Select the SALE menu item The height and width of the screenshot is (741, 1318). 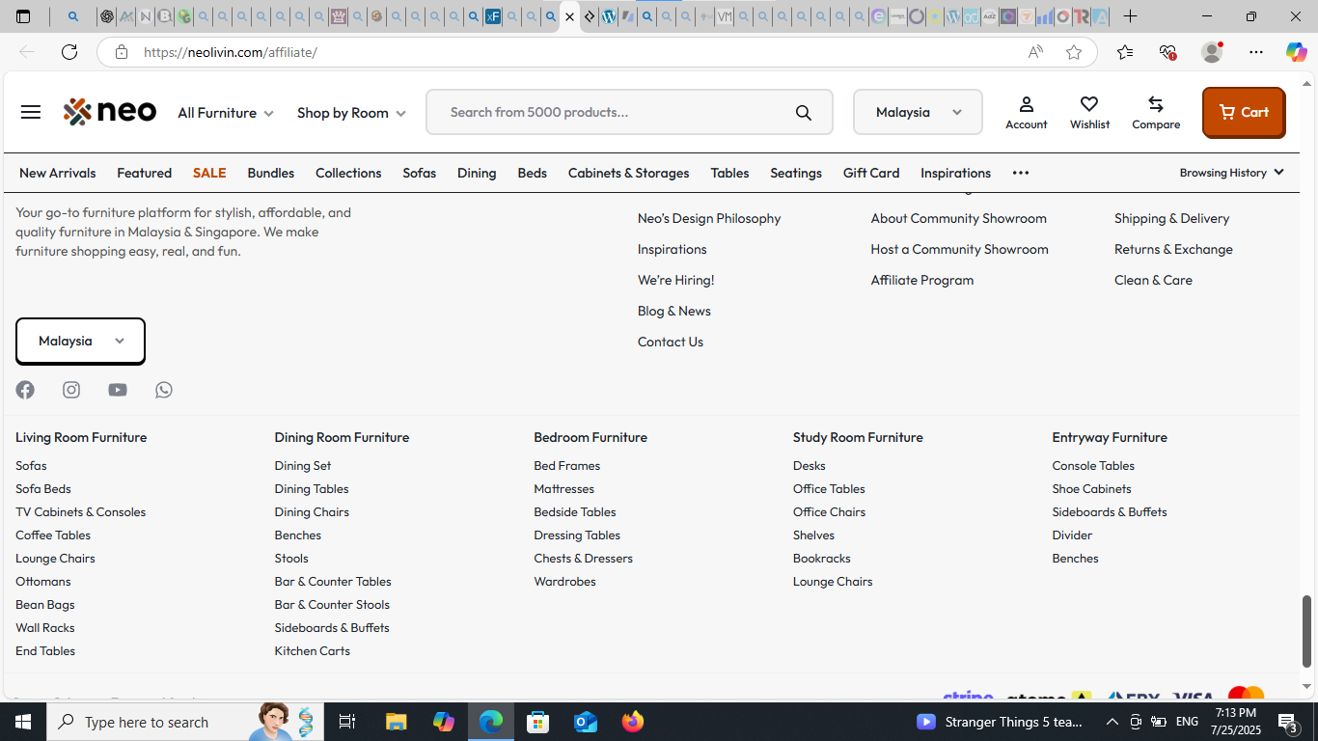[209, 173]
